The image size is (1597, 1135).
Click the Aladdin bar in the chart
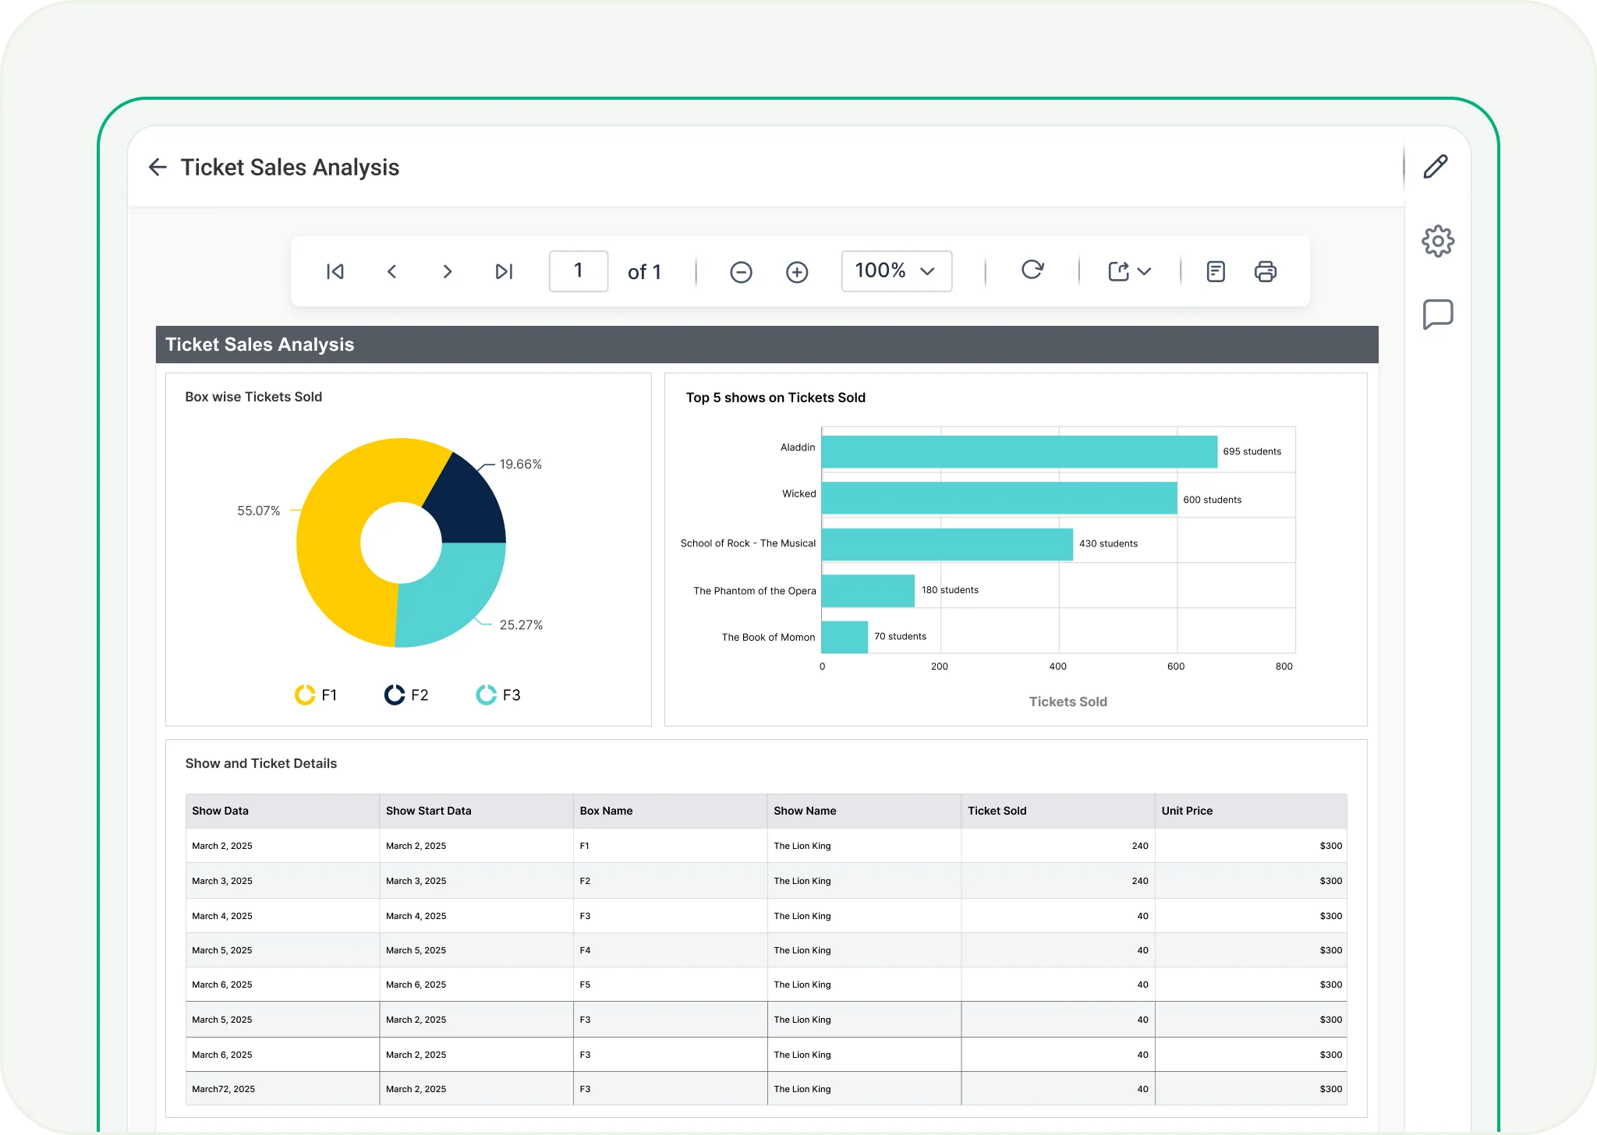[x=1018, y=452]
